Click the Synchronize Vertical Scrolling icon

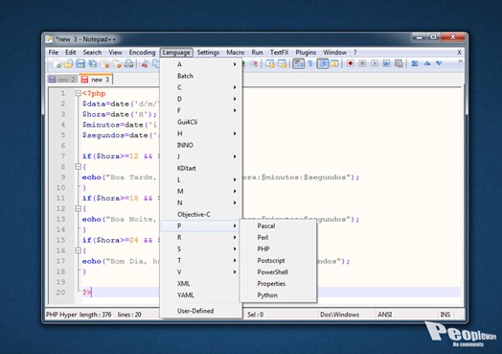pyautogui.click(x=270, y=64)
